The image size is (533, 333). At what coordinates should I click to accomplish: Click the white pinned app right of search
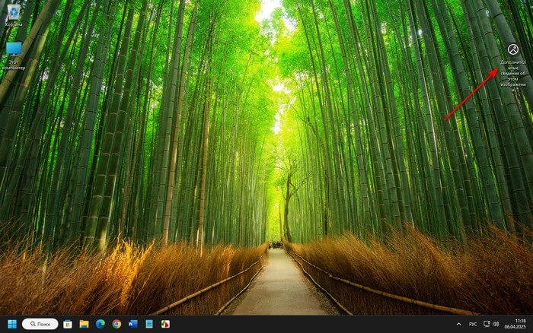[x=68, y=324]
